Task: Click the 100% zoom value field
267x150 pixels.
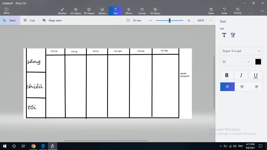Action: pos(200,20)
